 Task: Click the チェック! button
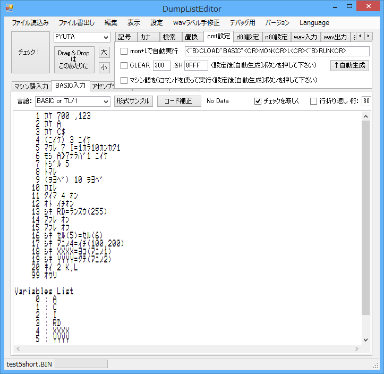pyautogui.click(x=30, y=52)
